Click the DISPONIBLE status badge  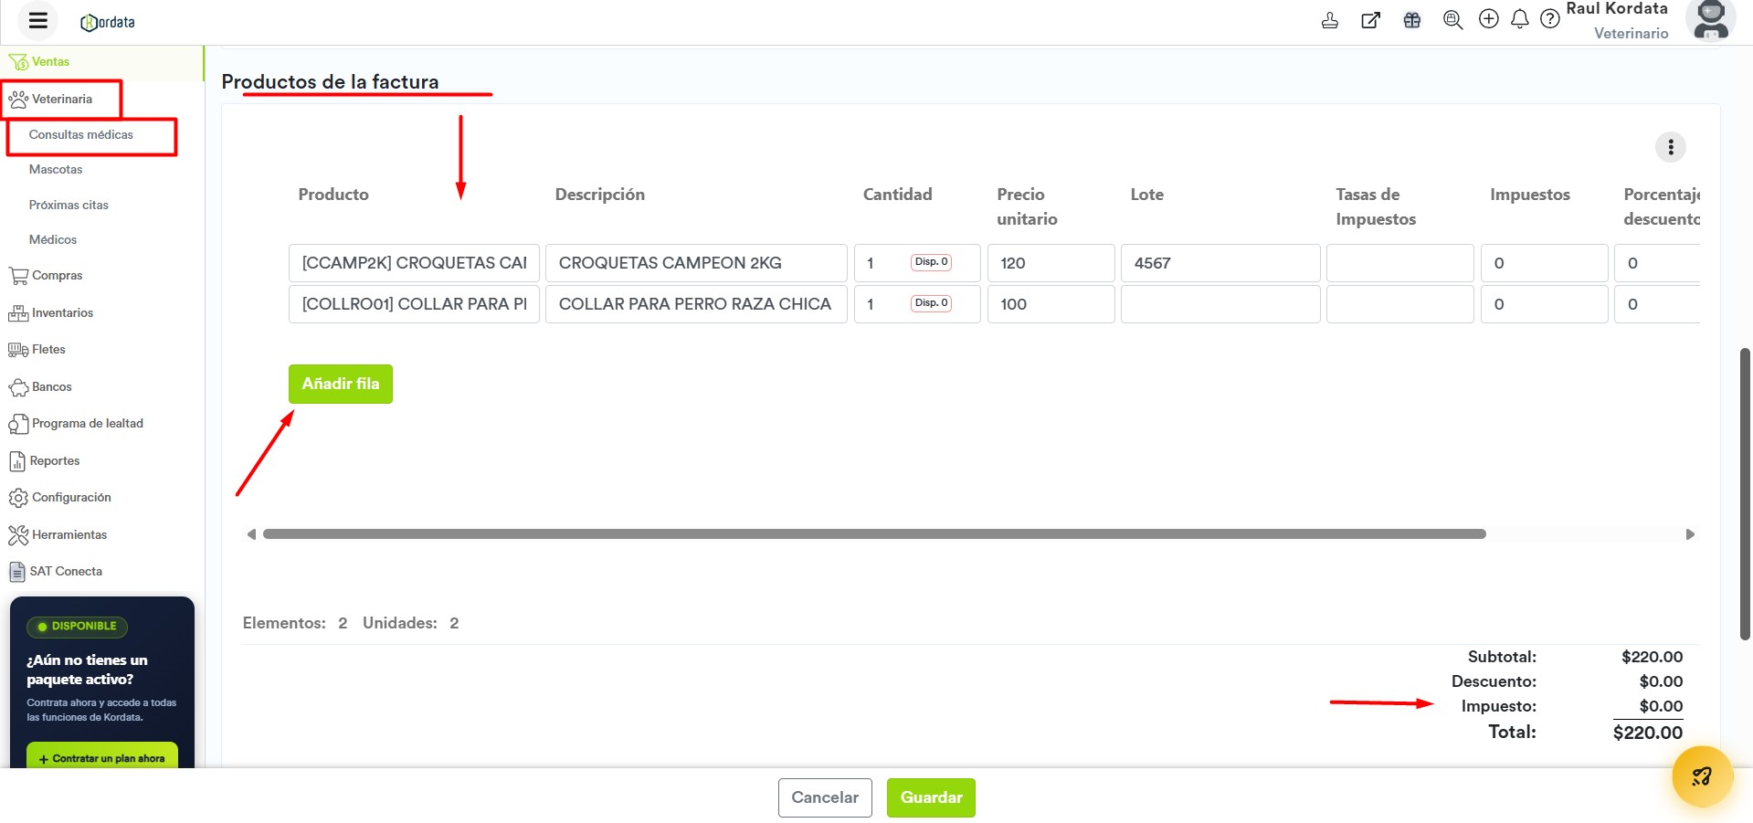pos(78,627)
